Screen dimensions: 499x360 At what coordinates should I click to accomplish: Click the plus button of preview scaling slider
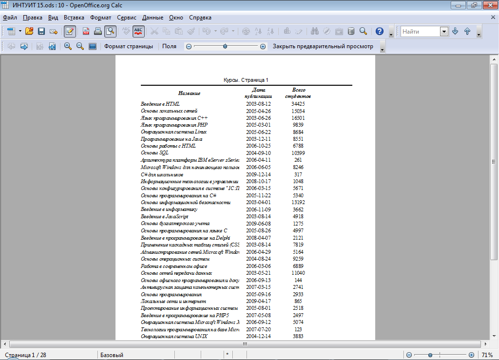tap(263, 46)
